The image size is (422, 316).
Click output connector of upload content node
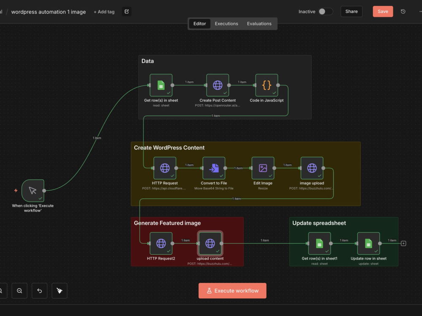click(x=222, y=244)
